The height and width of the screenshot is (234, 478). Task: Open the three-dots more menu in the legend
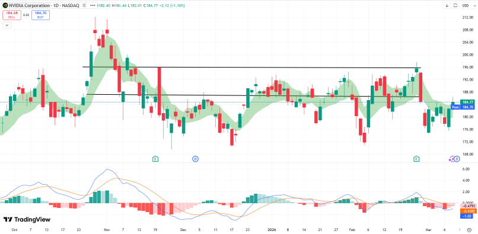point(93,5)
